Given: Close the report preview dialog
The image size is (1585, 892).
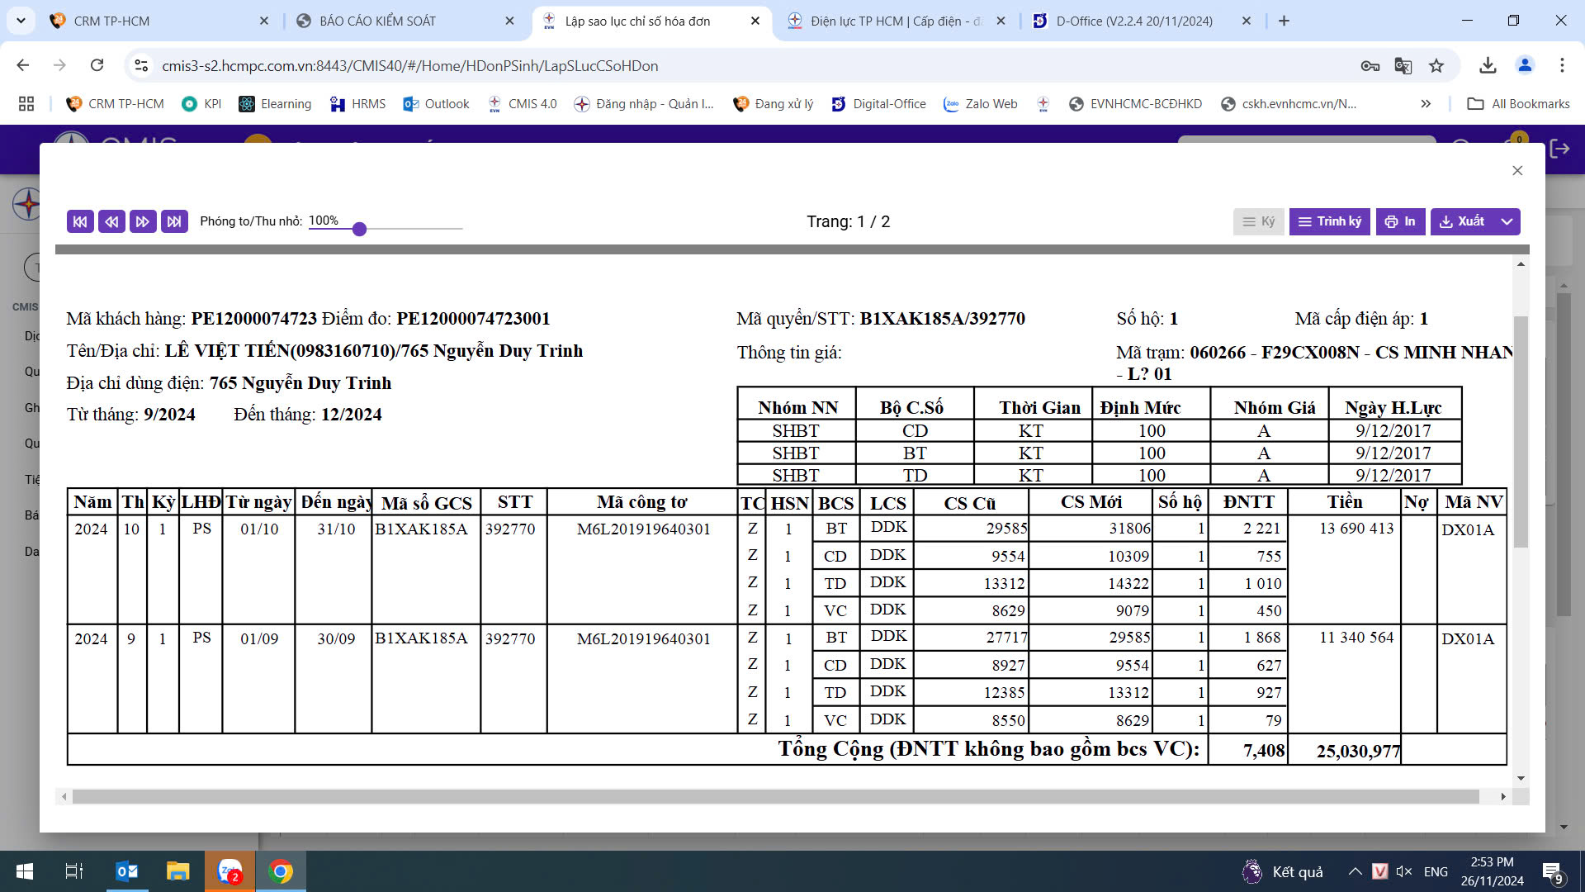Looking at the screenshot, I should point(1517,170).
